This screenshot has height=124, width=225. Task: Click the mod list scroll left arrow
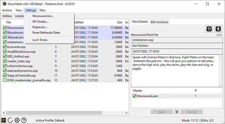(4, 113)
